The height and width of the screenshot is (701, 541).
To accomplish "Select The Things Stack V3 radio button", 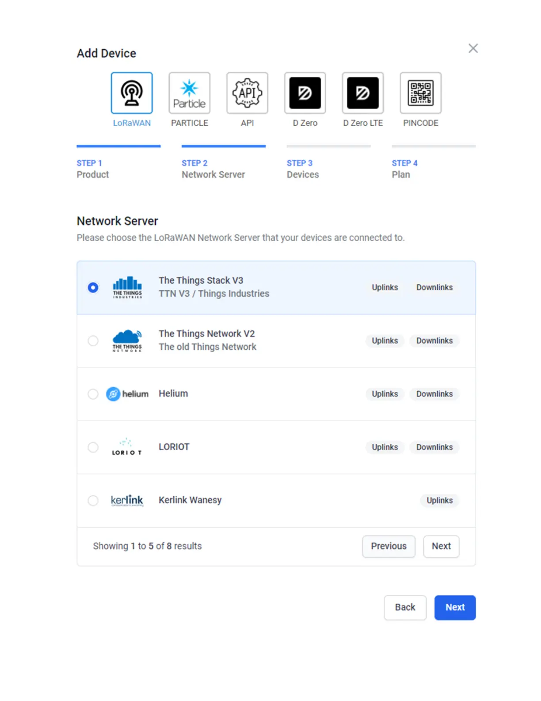I will tap(93, 288).
